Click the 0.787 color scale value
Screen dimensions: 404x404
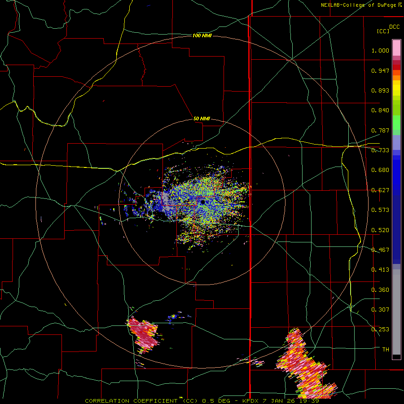click(380, 130)
